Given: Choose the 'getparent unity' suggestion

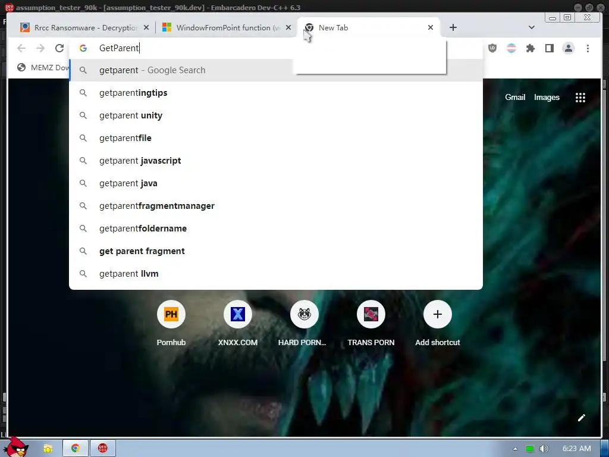Looking at the screenshot, I should (276, 115).
